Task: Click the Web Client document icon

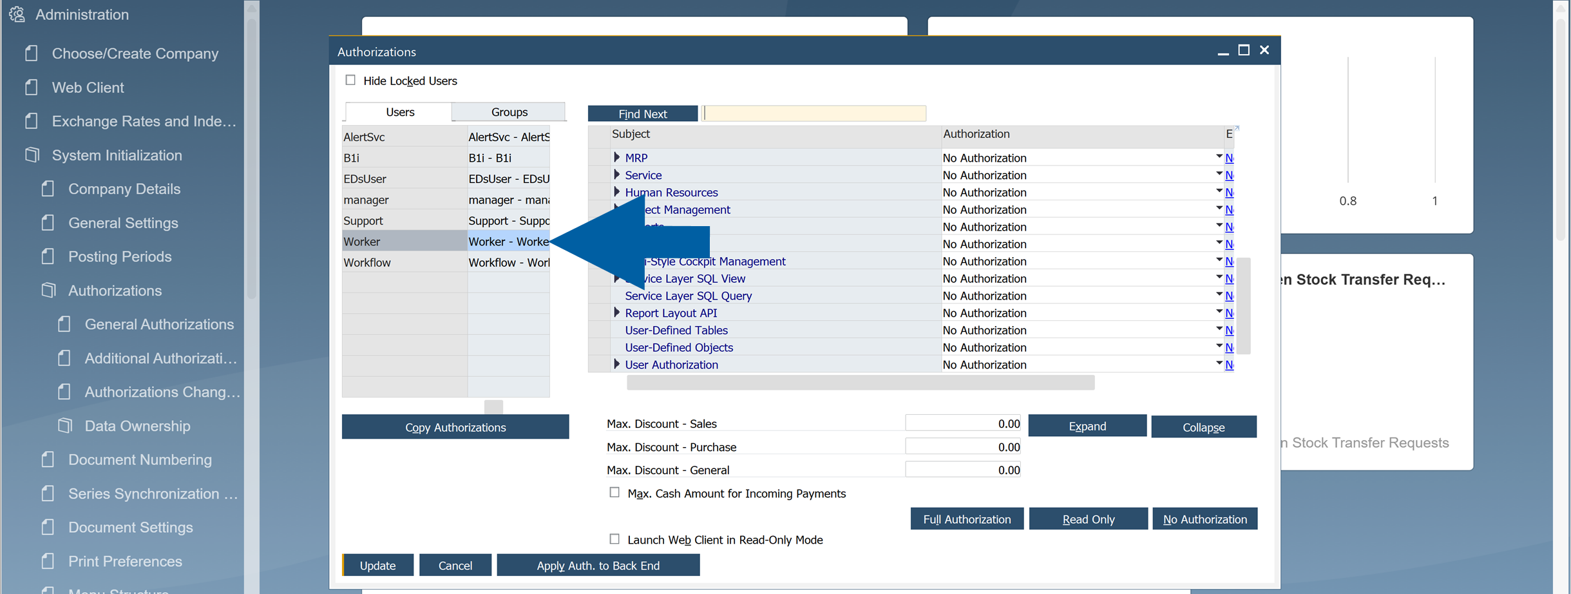Action: tap(31, 87)
